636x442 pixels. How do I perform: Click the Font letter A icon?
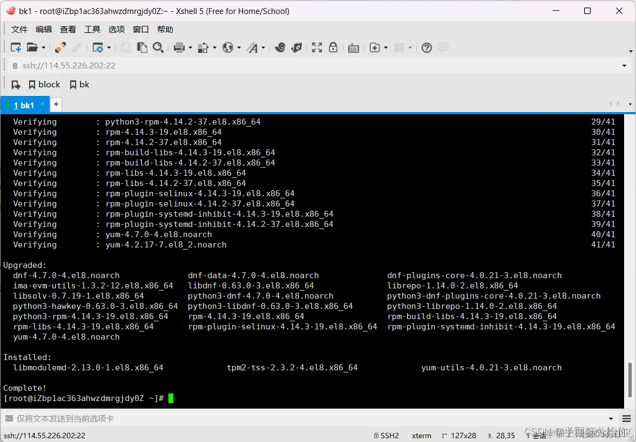(x=253, y=48)
